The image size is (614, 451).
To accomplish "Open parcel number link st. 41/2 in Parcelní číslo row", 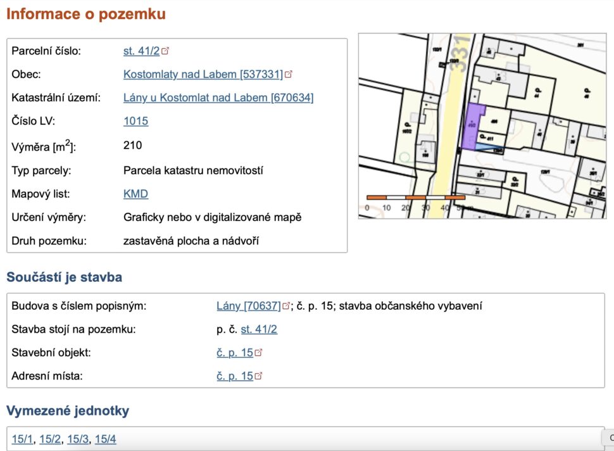I will pyautogui.click(x=141, y=51).
